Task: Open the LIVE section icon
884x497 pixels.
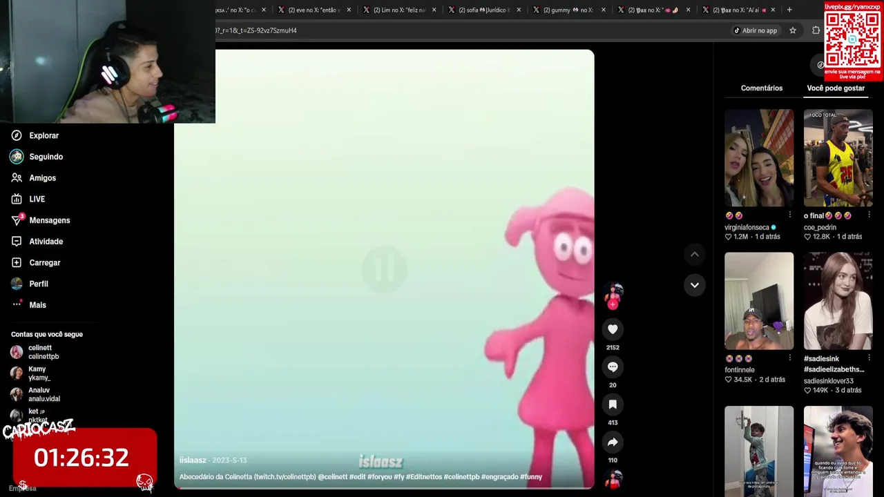Action: (17, 199)
